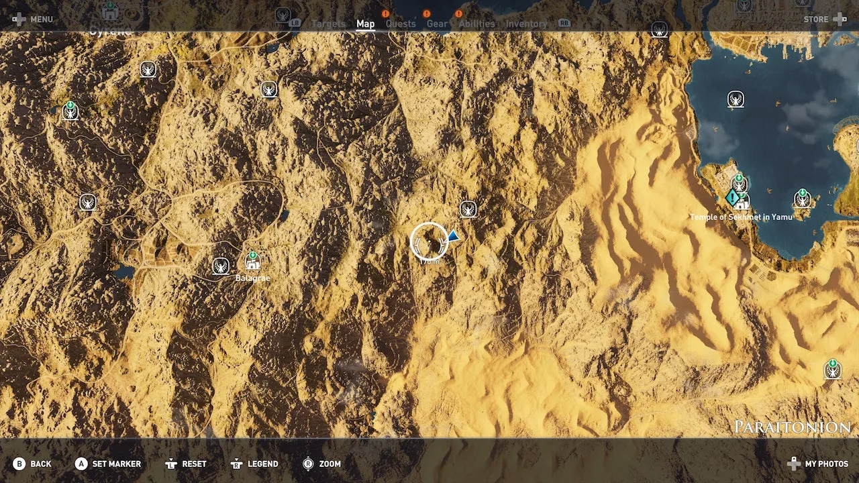Click the viewpoint icon northeast of the cursor
This screenshot has width=859, height=483.
(468, 209)
